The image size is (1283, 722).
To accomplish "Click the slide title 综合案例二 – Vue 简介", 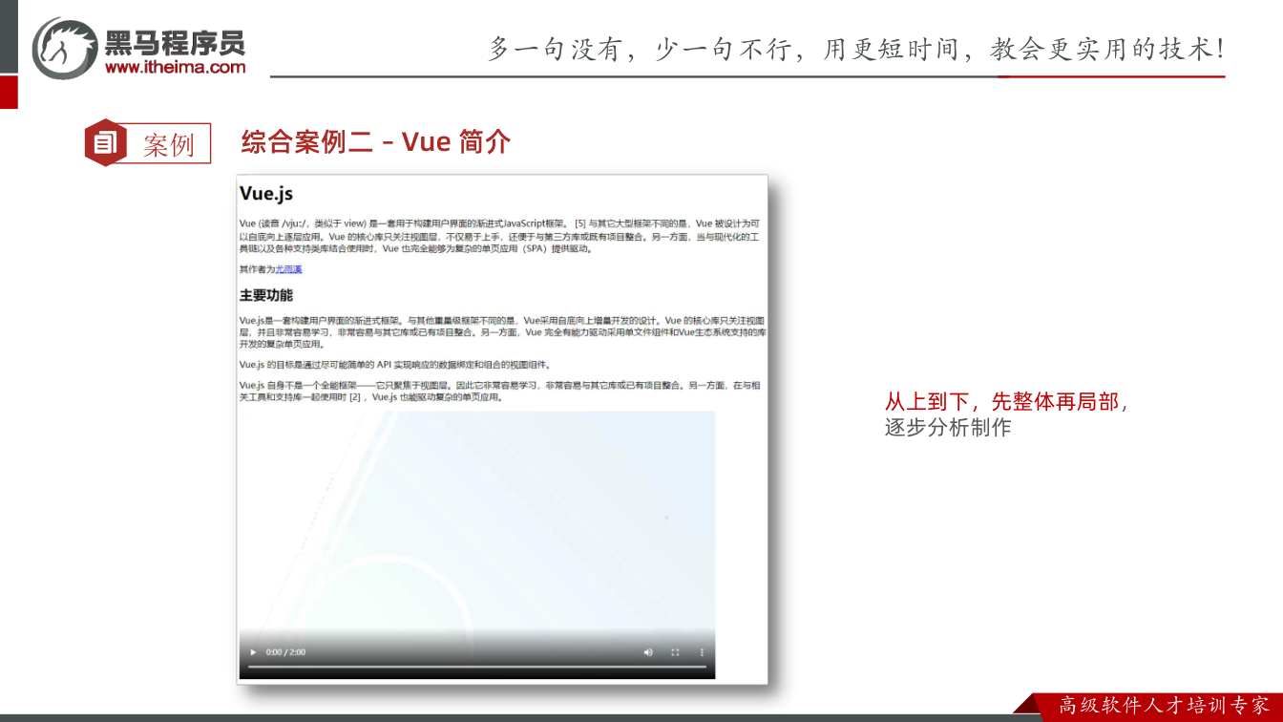I will pyautogui.click(x=376, y=142).
